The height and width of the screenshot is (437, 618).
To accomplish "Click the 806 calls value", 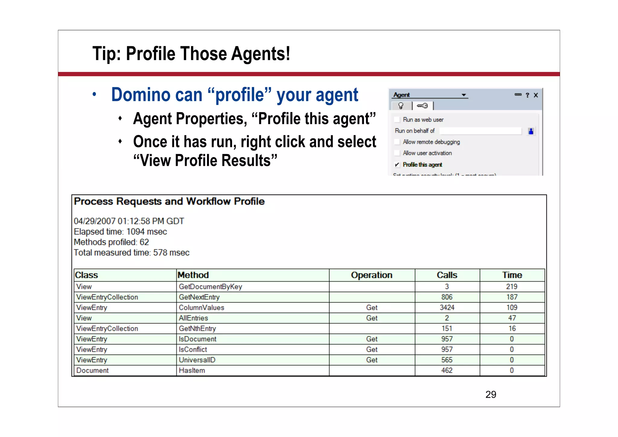I will coord(447,297).
